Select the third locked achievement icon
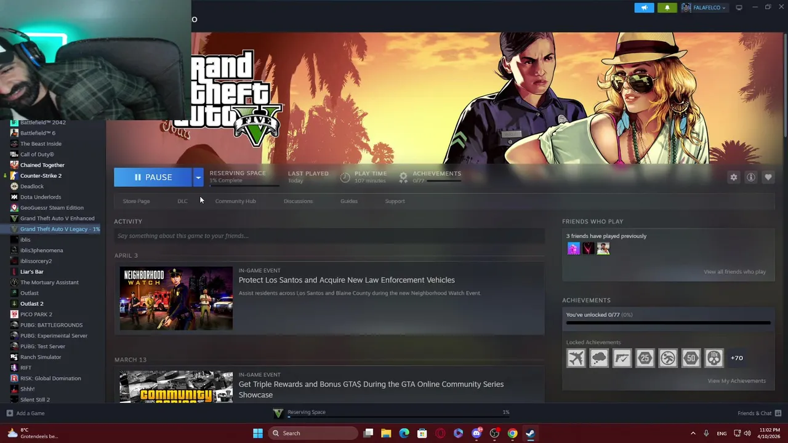The image size is (788, 443). 622,358
